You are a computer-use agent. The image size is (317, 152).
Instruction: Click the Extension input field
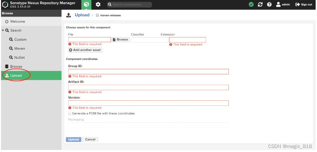(x=187, y=40)
